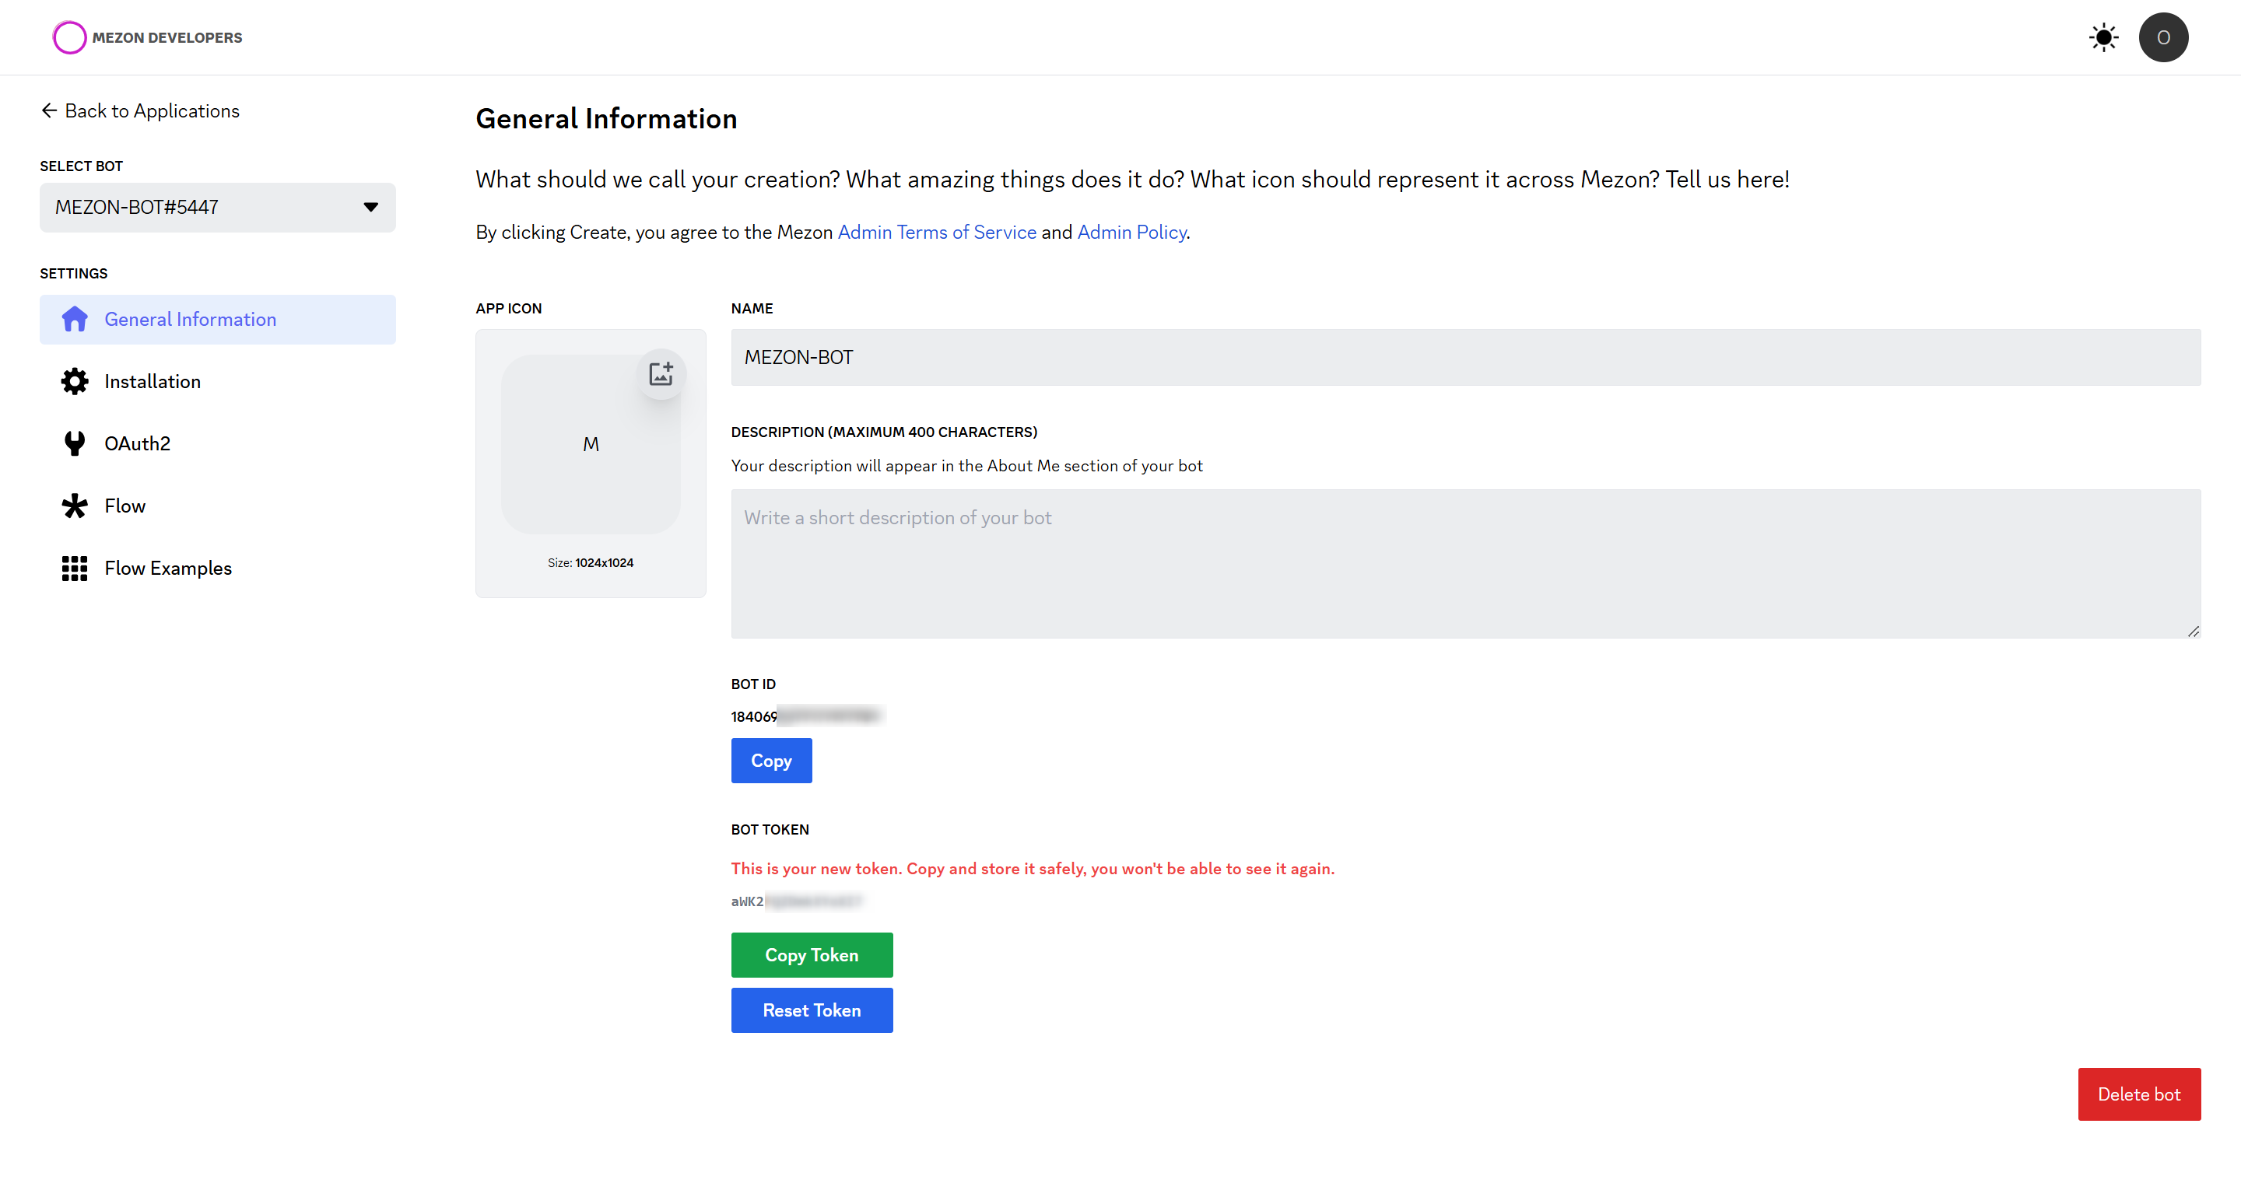Image resolution: width=2241 pixels, height=1190 pixels.
Task: Click the Installation gear icon
Action: 75,381
